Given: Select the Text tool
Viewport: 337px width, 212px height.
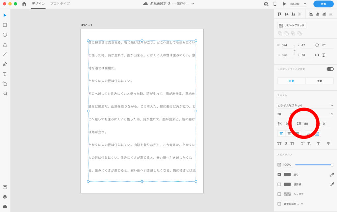Looking at the screenshot, I should [x=5, y=74].
